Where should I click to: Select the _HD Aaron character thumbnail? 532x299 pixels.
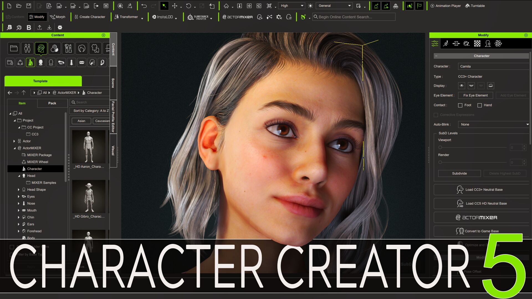pos(89,147)
